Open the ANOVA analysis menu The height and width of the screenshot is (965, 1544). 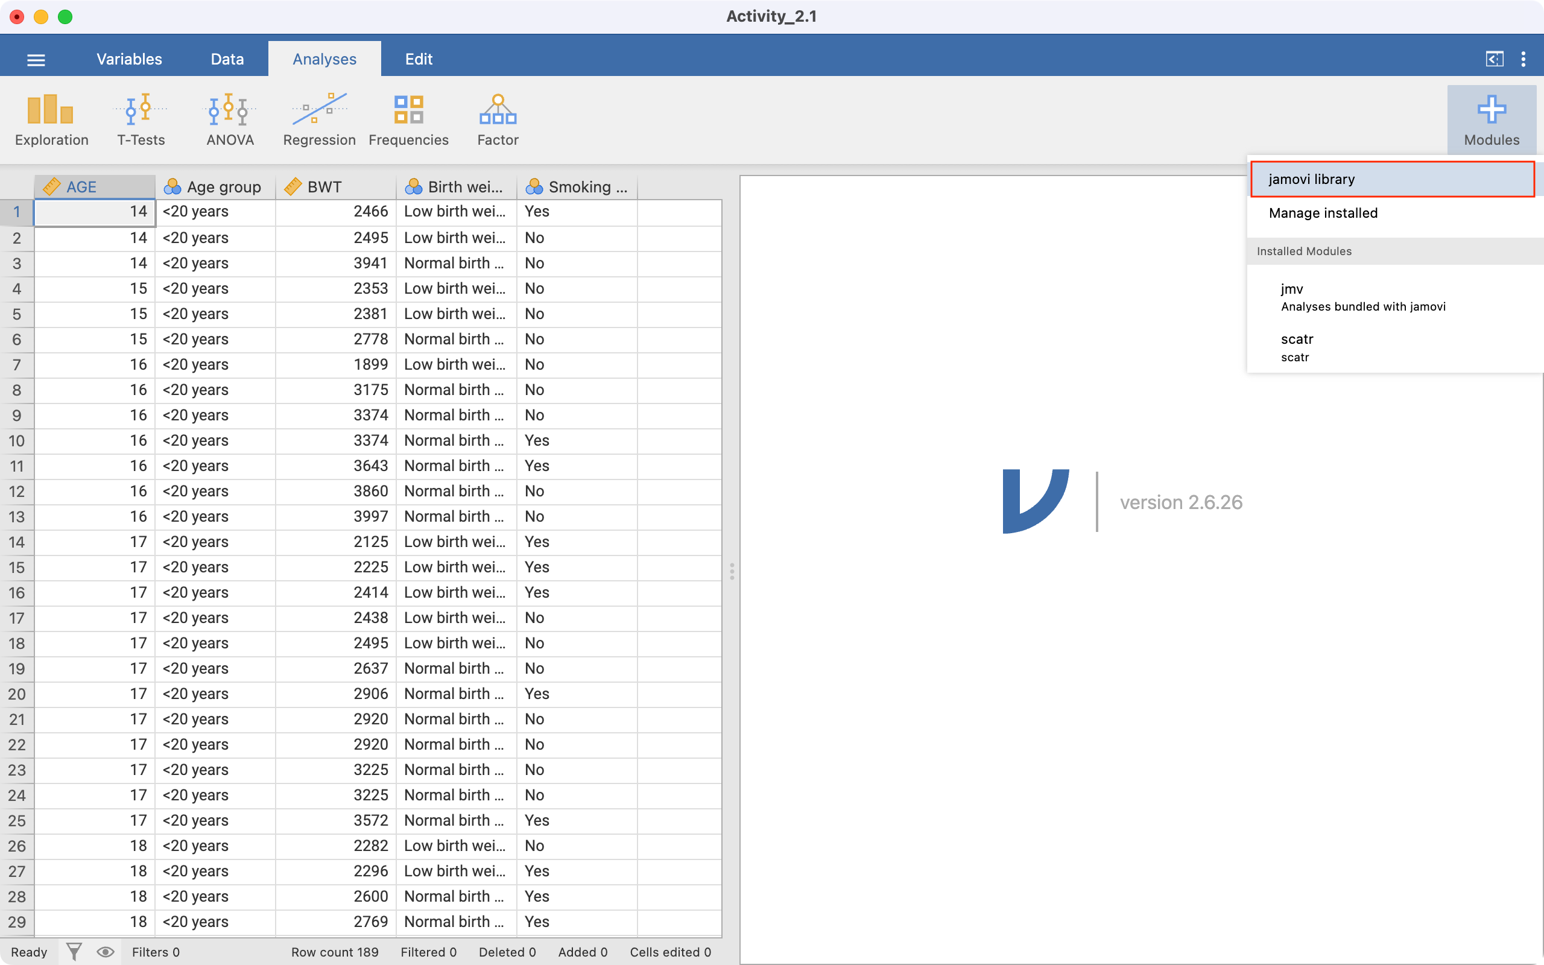[230, 120]
